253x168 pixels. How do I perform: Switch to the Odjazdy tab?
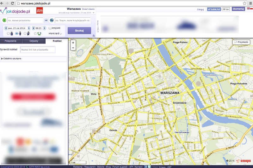click(34, 41)
